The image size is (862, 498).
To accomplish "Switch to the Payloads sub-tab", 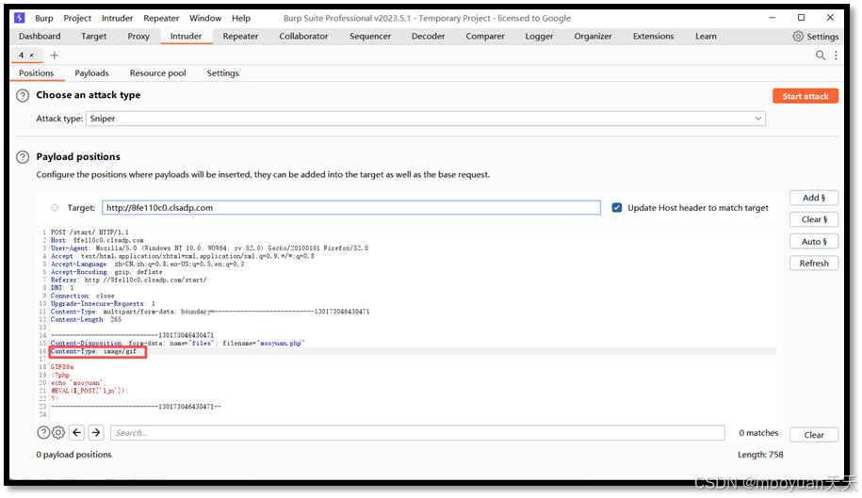I will (x=91, y=73).
